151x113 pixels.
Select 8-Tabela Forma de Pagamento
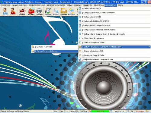click(x=114, y=38)
